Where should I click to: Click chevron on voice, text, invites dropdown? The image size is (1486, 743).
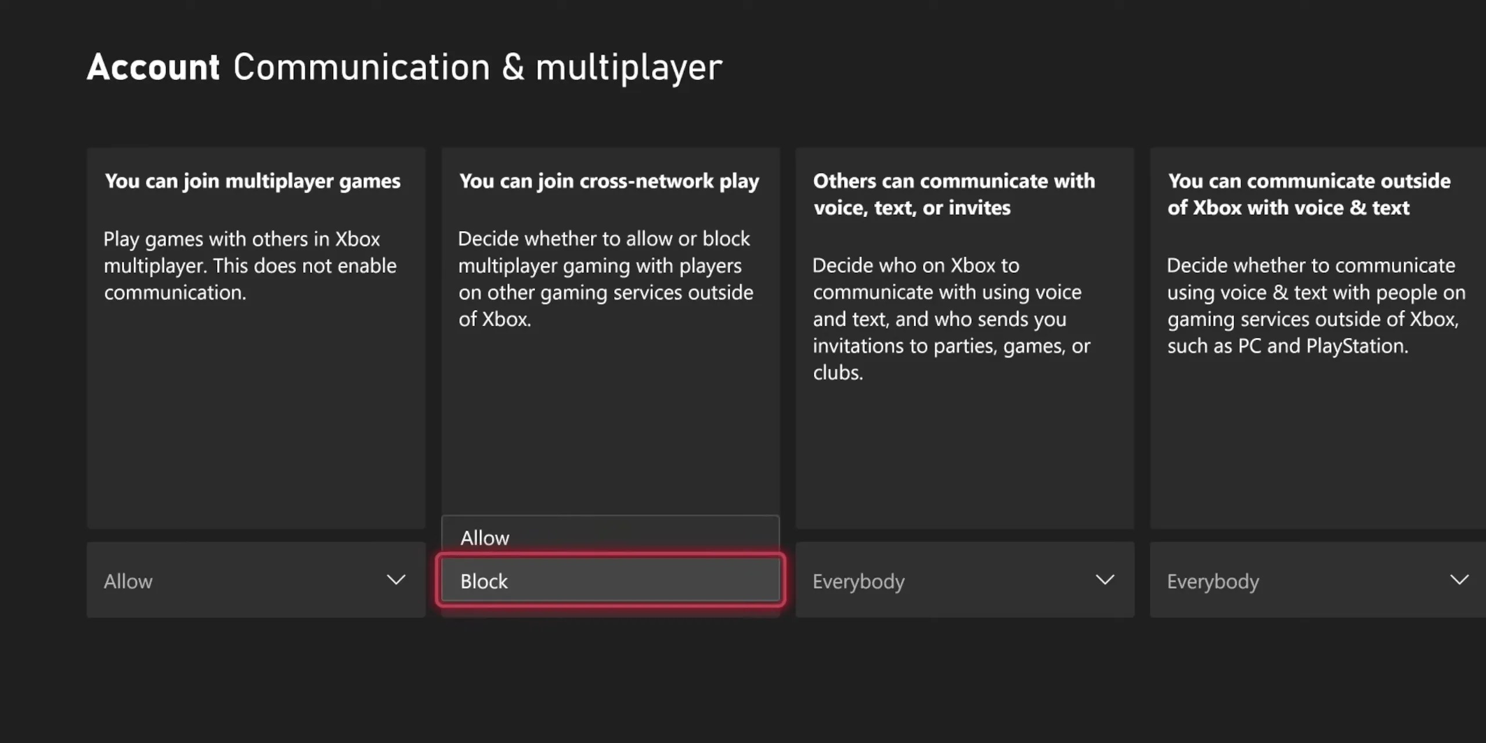1105,580
